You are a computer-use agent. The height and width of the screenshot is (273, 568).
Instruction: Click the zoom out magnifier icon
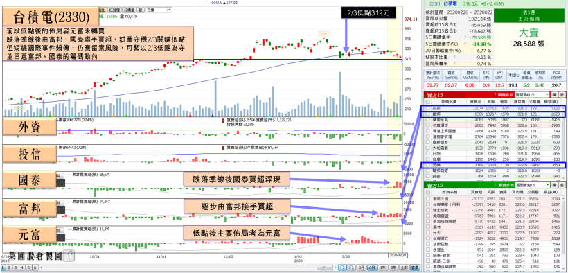[342, 267]
